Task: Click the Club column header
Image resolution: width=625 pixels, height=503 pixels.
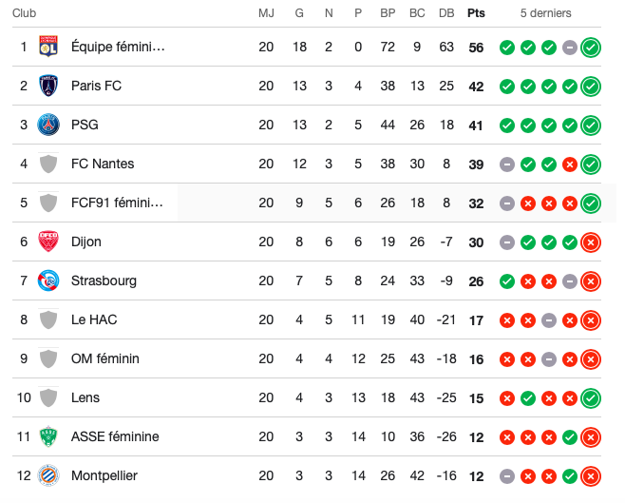Action: tap(26, 14)
